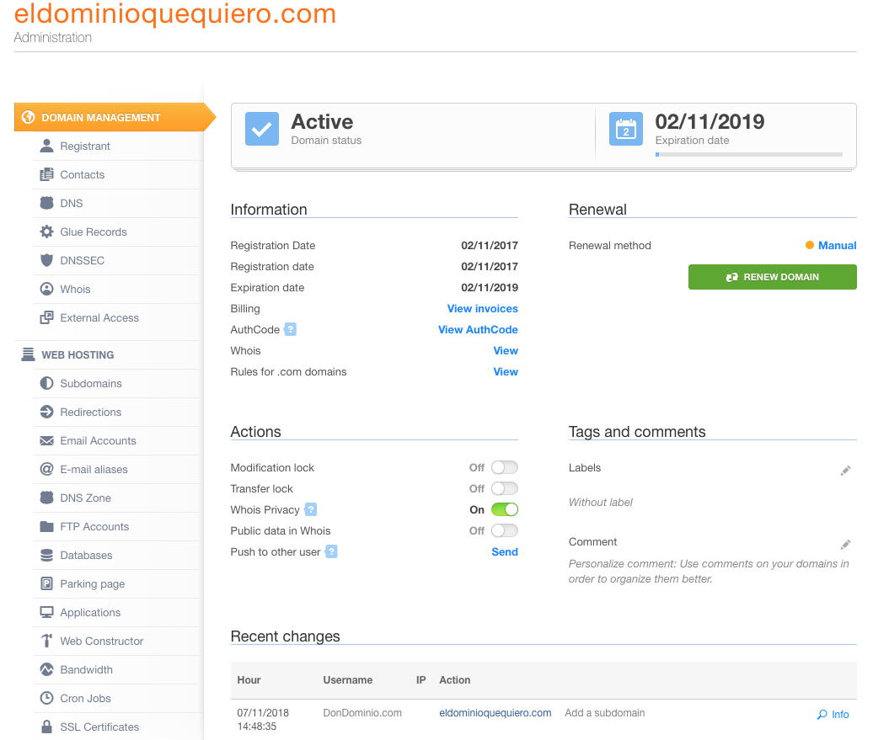Click the DNSSEC shield icon
The height and width of the screenshot is (740, 889).
pos(46,260)
